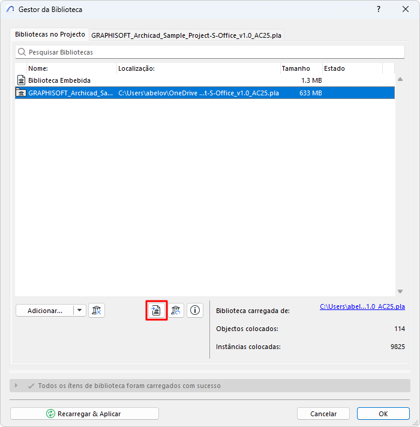420x427 pixels.
Task: Click the embed library icon button
Action: (x=157, y=310)
